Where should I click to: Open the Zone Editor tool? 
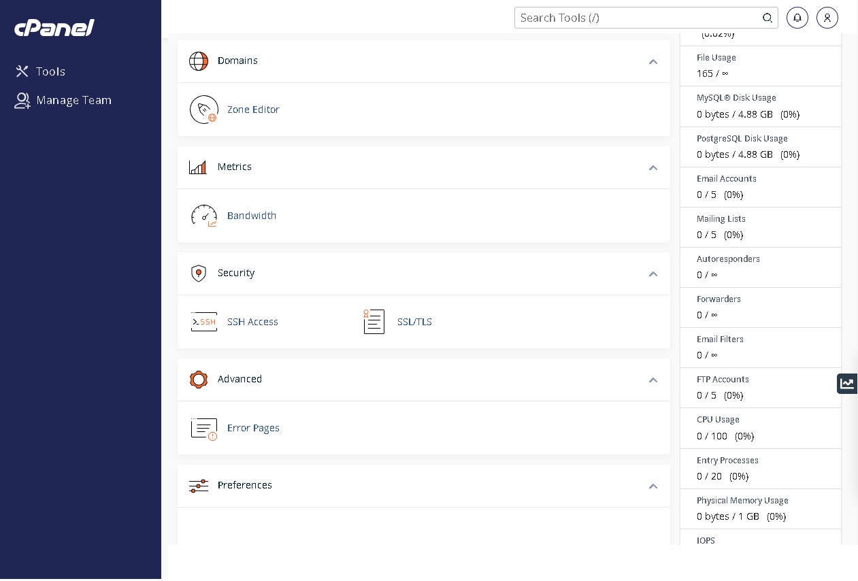click(253, 110)
